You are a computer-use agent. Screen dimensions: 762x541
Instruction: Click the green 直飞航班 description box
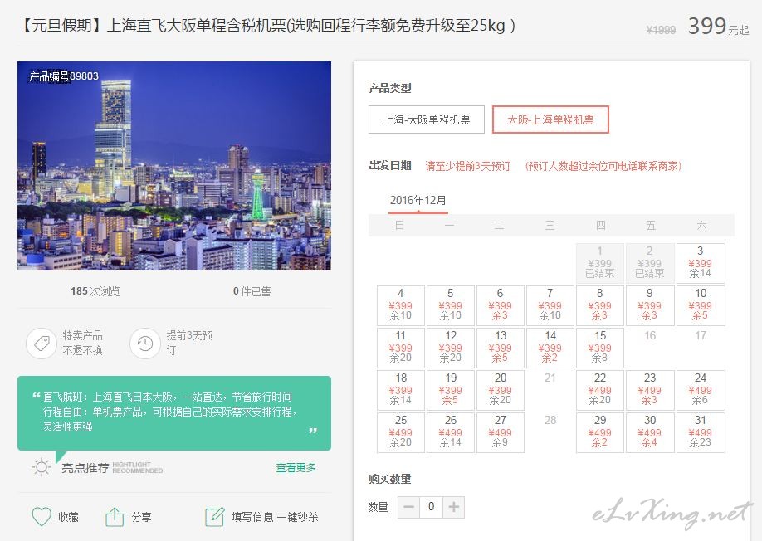(174, 412)
